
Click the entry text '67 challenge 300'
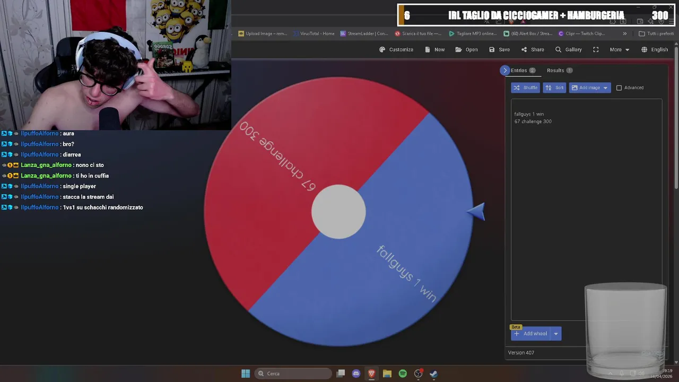click(x=533, y=121)
